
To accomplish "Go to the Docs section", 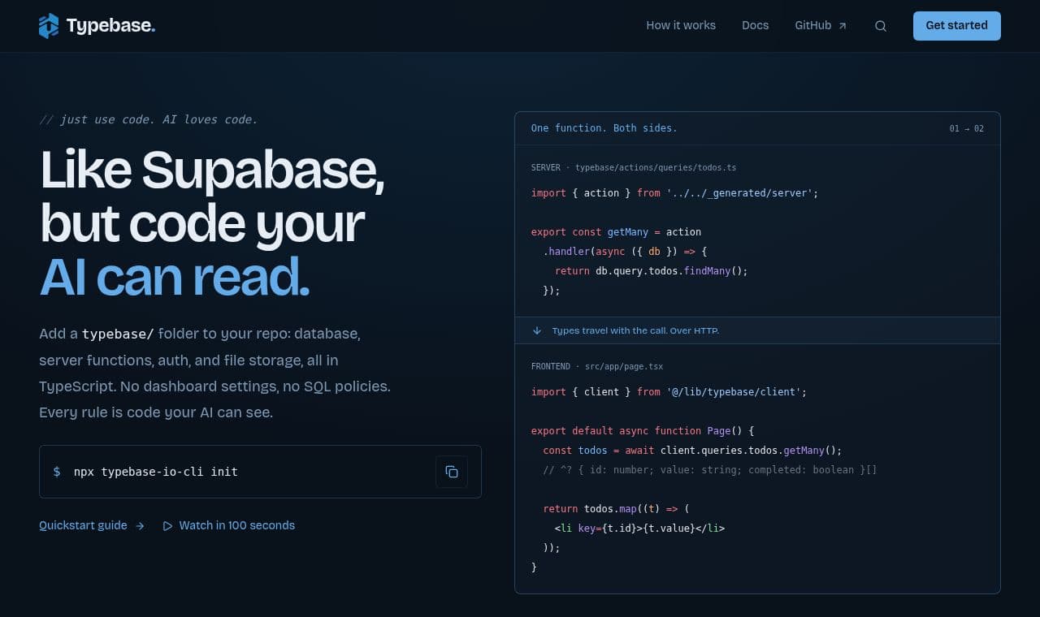I will click(x=755, y=26).
